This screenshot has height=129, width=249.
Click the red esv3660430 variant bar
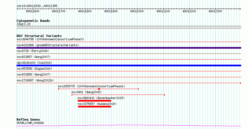(94, 101)
